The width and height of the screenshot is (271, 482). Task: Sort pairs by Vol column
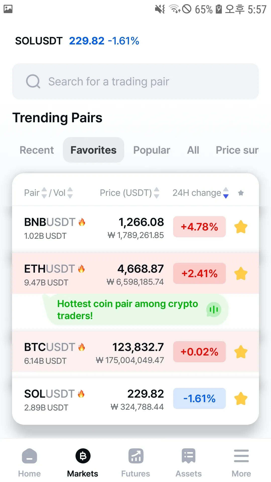click(x=70, y=193)
